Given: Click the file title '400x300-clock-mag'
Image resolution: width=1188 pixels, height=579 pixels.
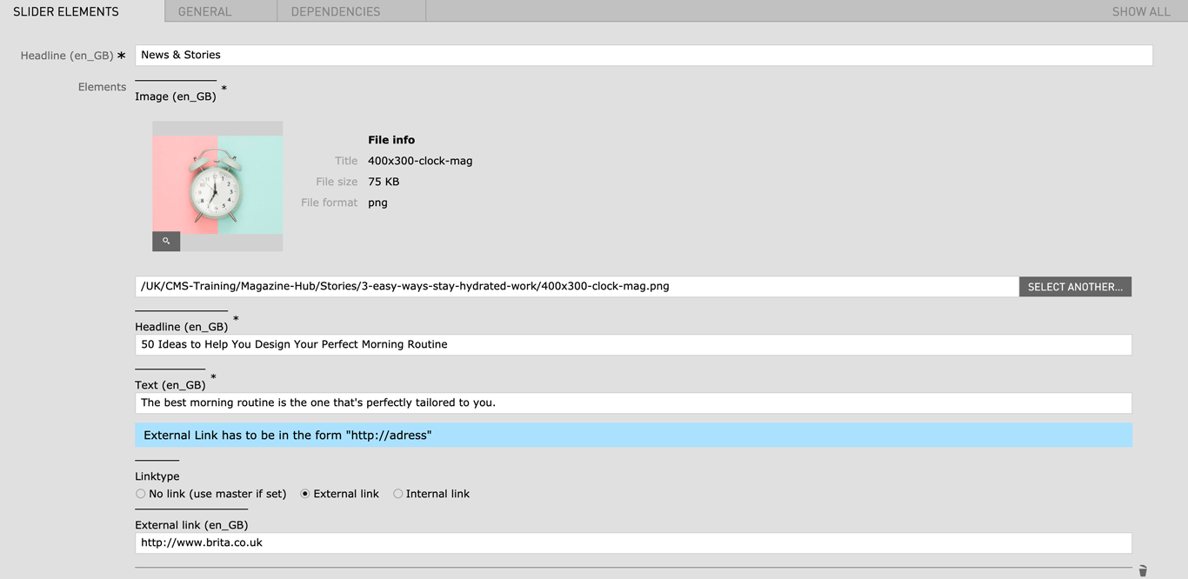Looking at the screenshot, I should 420,161.
